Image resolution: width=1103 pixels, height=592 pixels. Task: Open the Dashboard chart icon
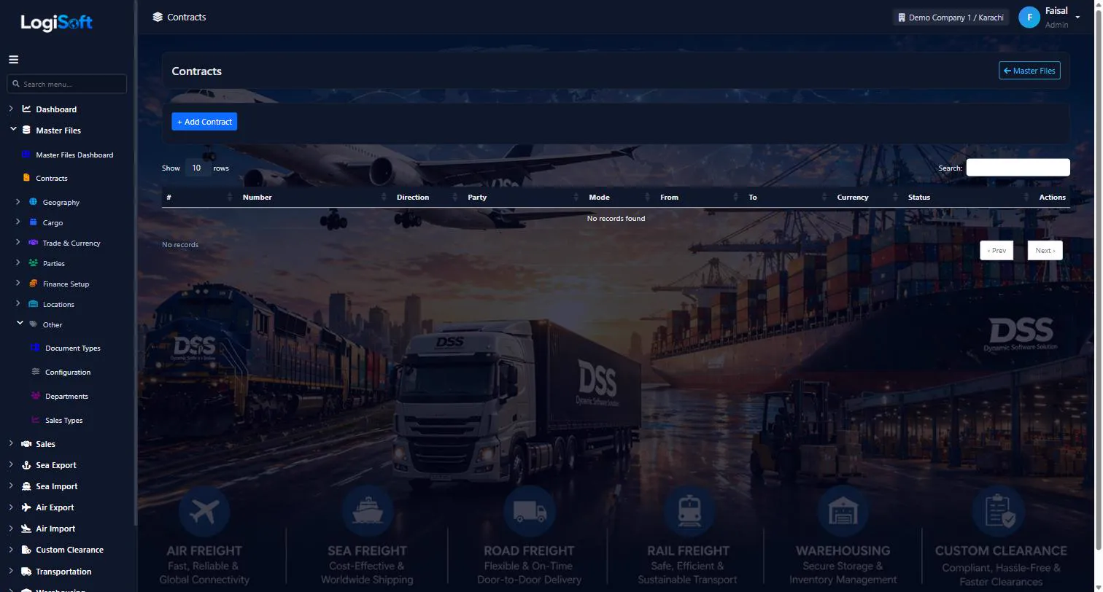coord(26,109)
